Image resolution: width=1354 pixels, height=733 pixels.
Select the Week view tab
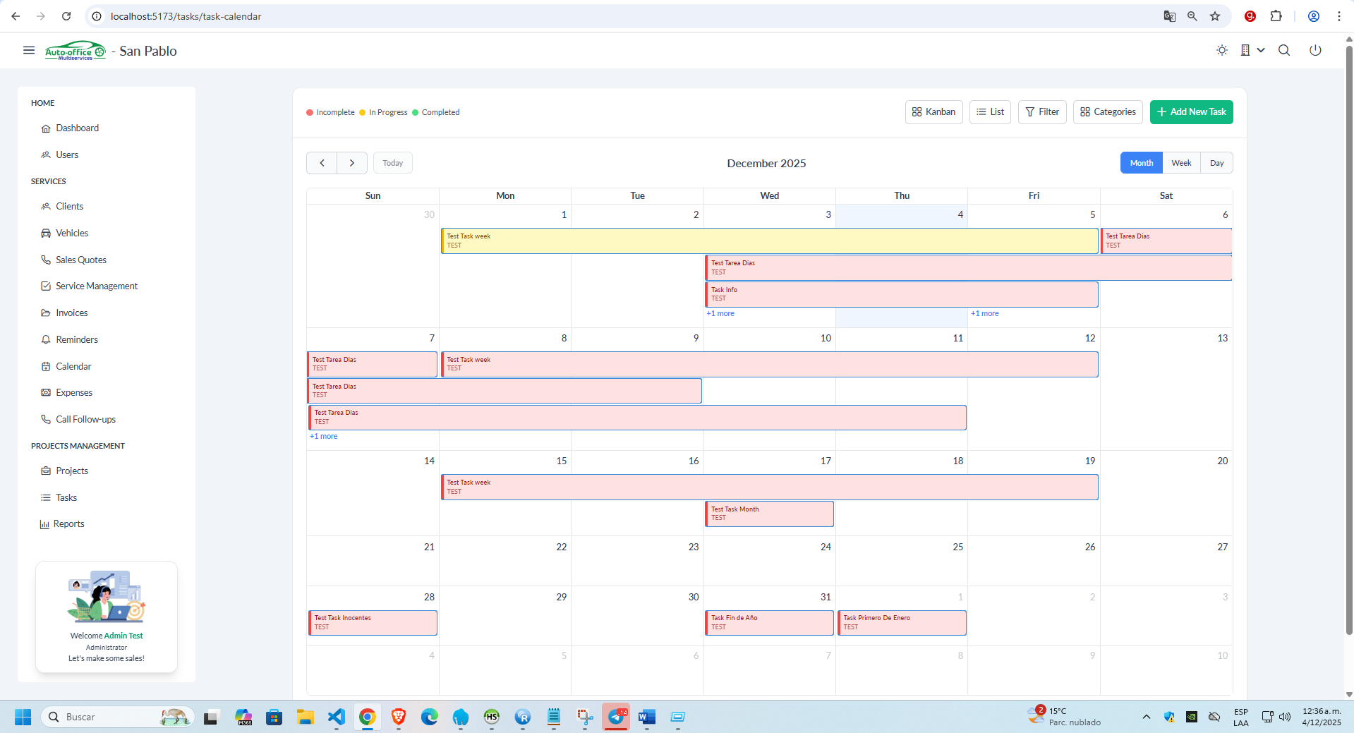pos(1181,163)
